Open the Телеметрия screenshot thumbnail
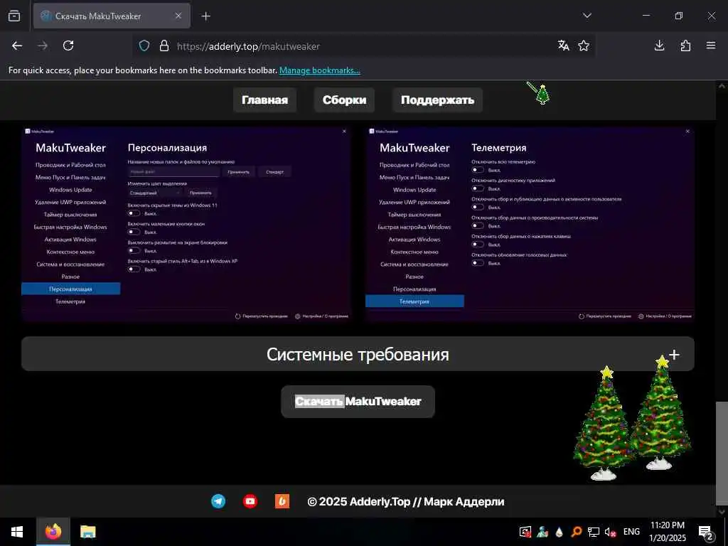 tap(530, 225)
